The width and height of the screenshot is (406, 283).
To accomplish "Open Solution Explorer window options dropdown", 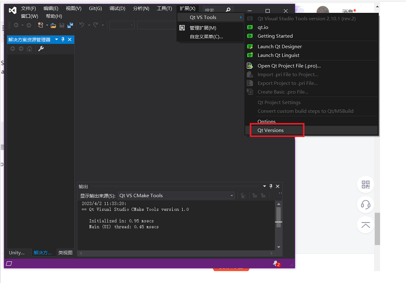I will pos(56,39).
